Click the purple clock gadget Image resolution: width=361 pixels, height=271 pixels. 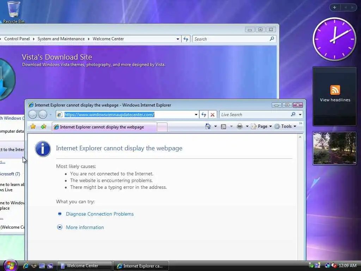point(334,39)
